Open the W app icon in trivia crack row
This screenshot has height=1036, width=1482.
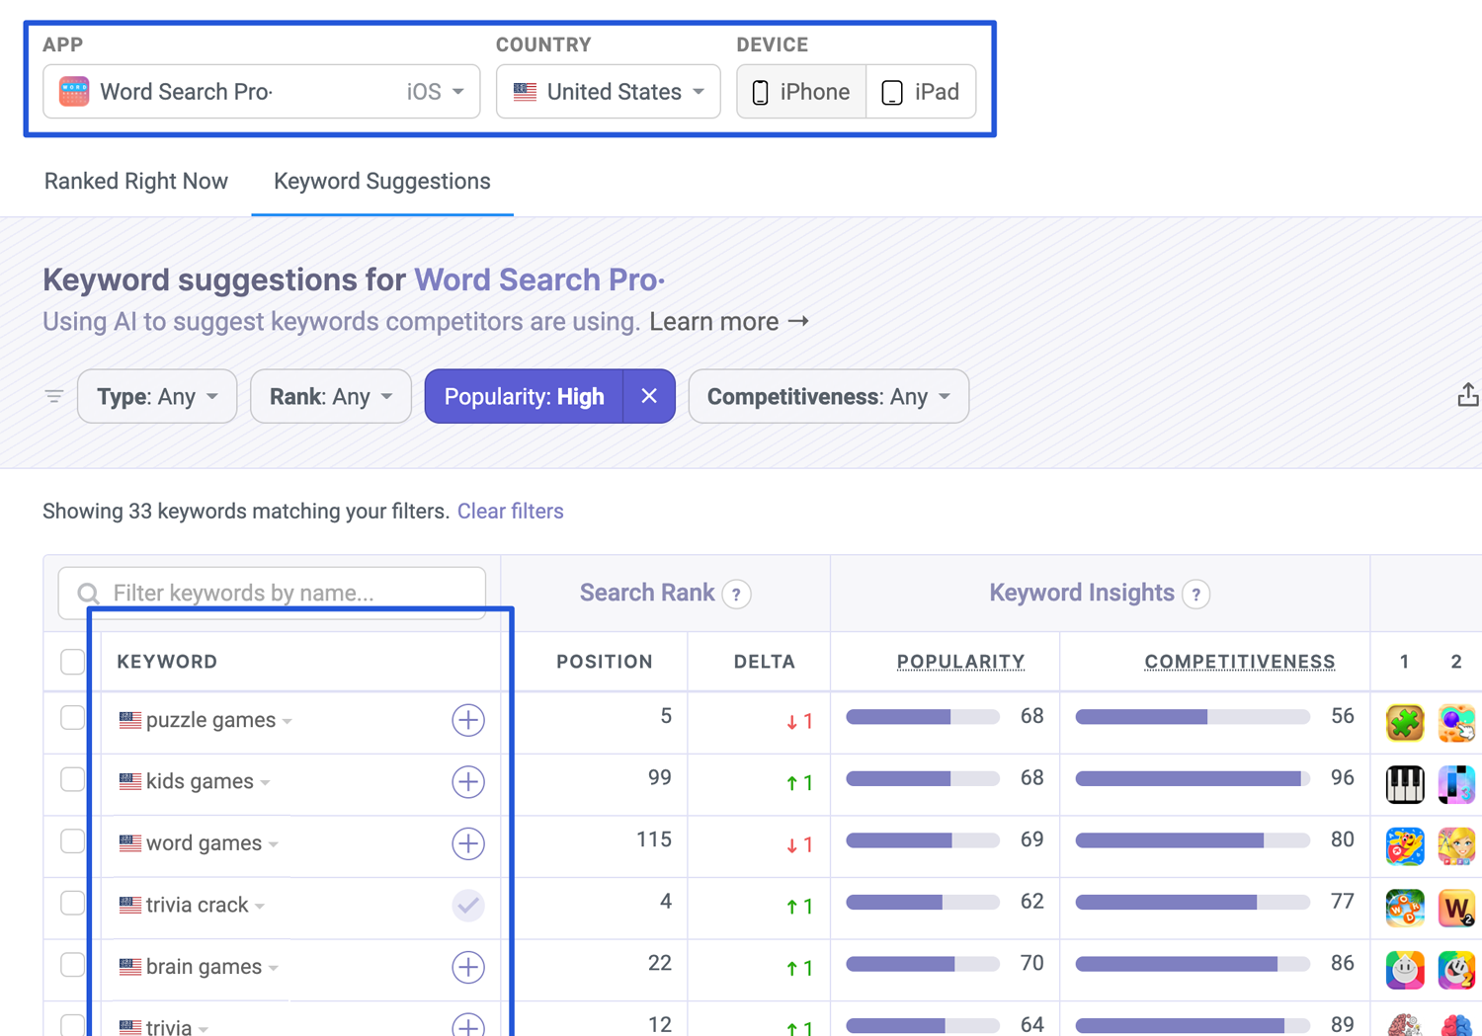click(x=1457, y=908)
